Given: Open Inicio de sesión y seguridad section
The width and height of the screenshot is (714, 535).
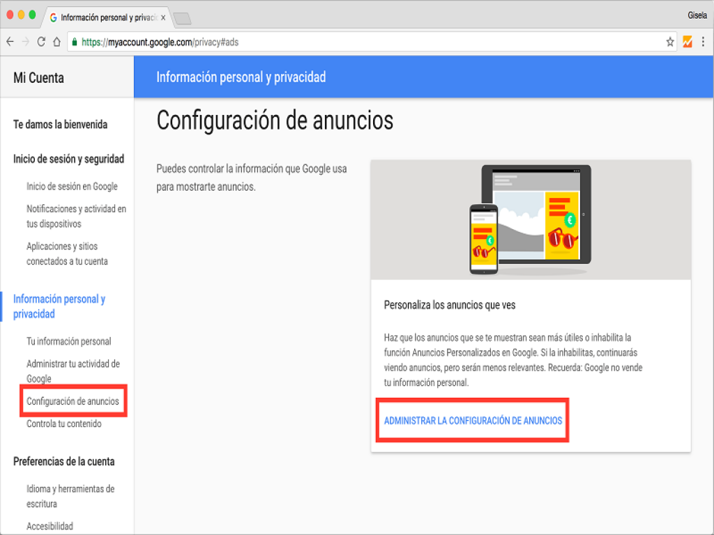Looking at the screenshot, I should pos(69,159).
